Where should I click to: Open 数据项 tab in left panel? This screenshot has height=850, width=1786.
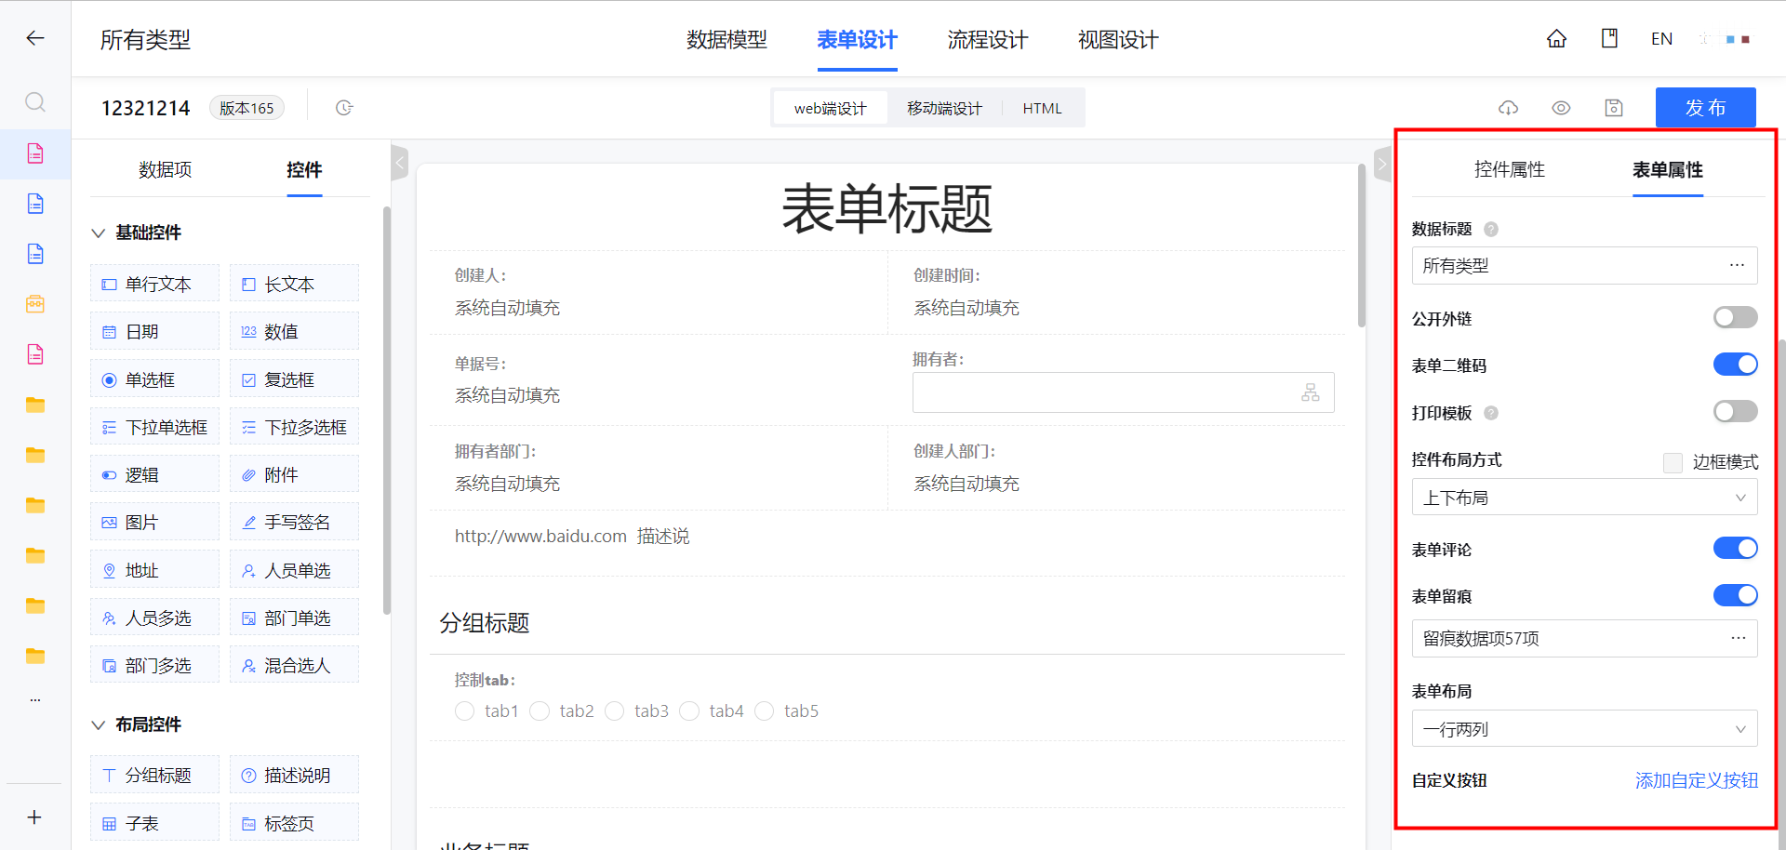[x=165, y=169]
